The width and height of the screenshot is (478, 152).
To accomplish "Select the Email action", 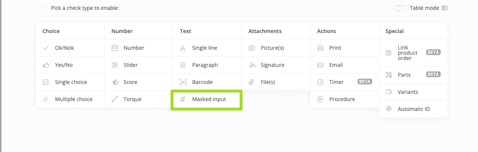I will coord(336,65).
